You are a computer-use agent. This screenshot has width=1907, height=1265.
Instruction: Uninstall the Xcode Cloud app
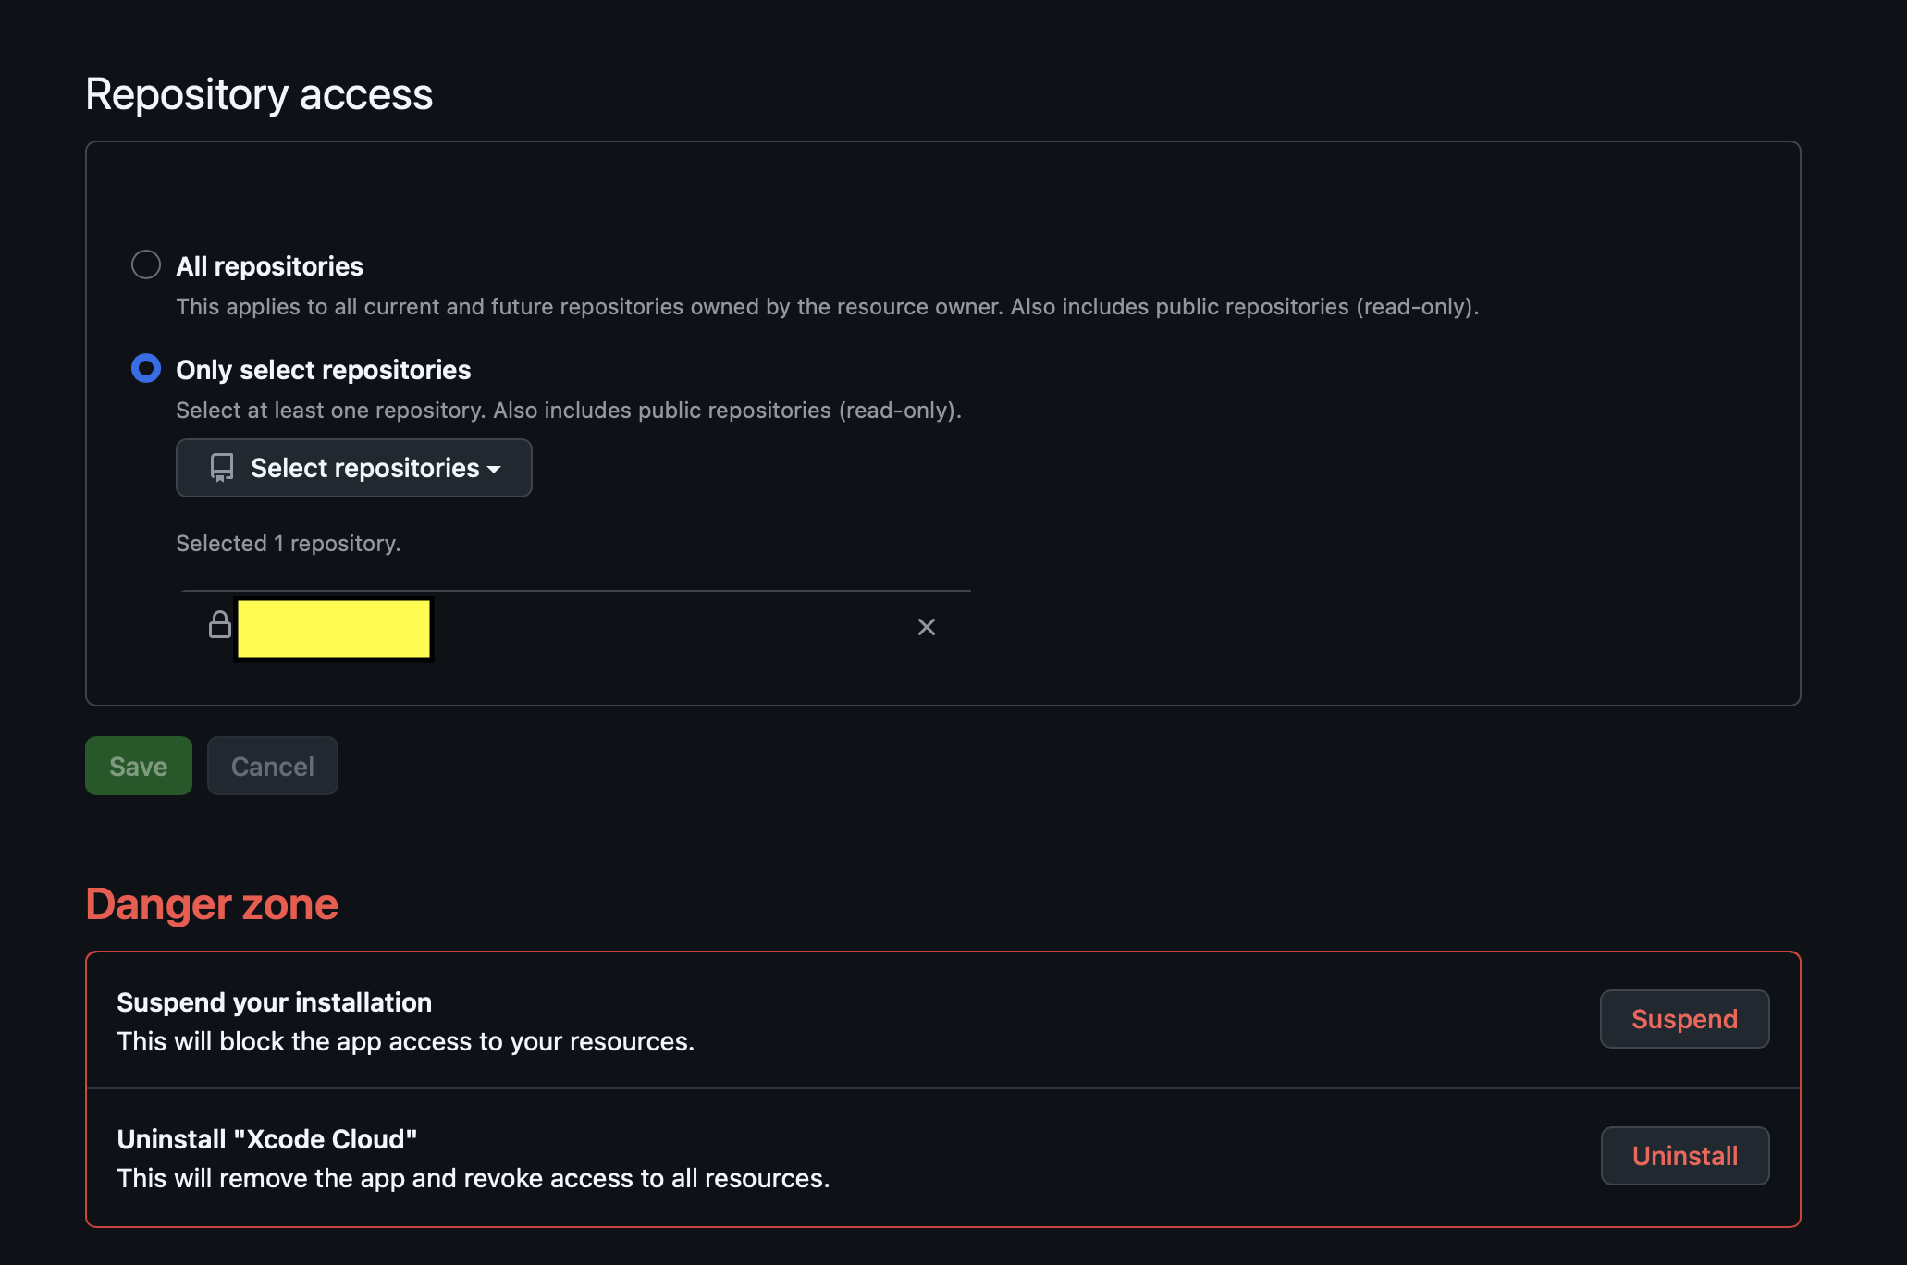point(1684,1156)
